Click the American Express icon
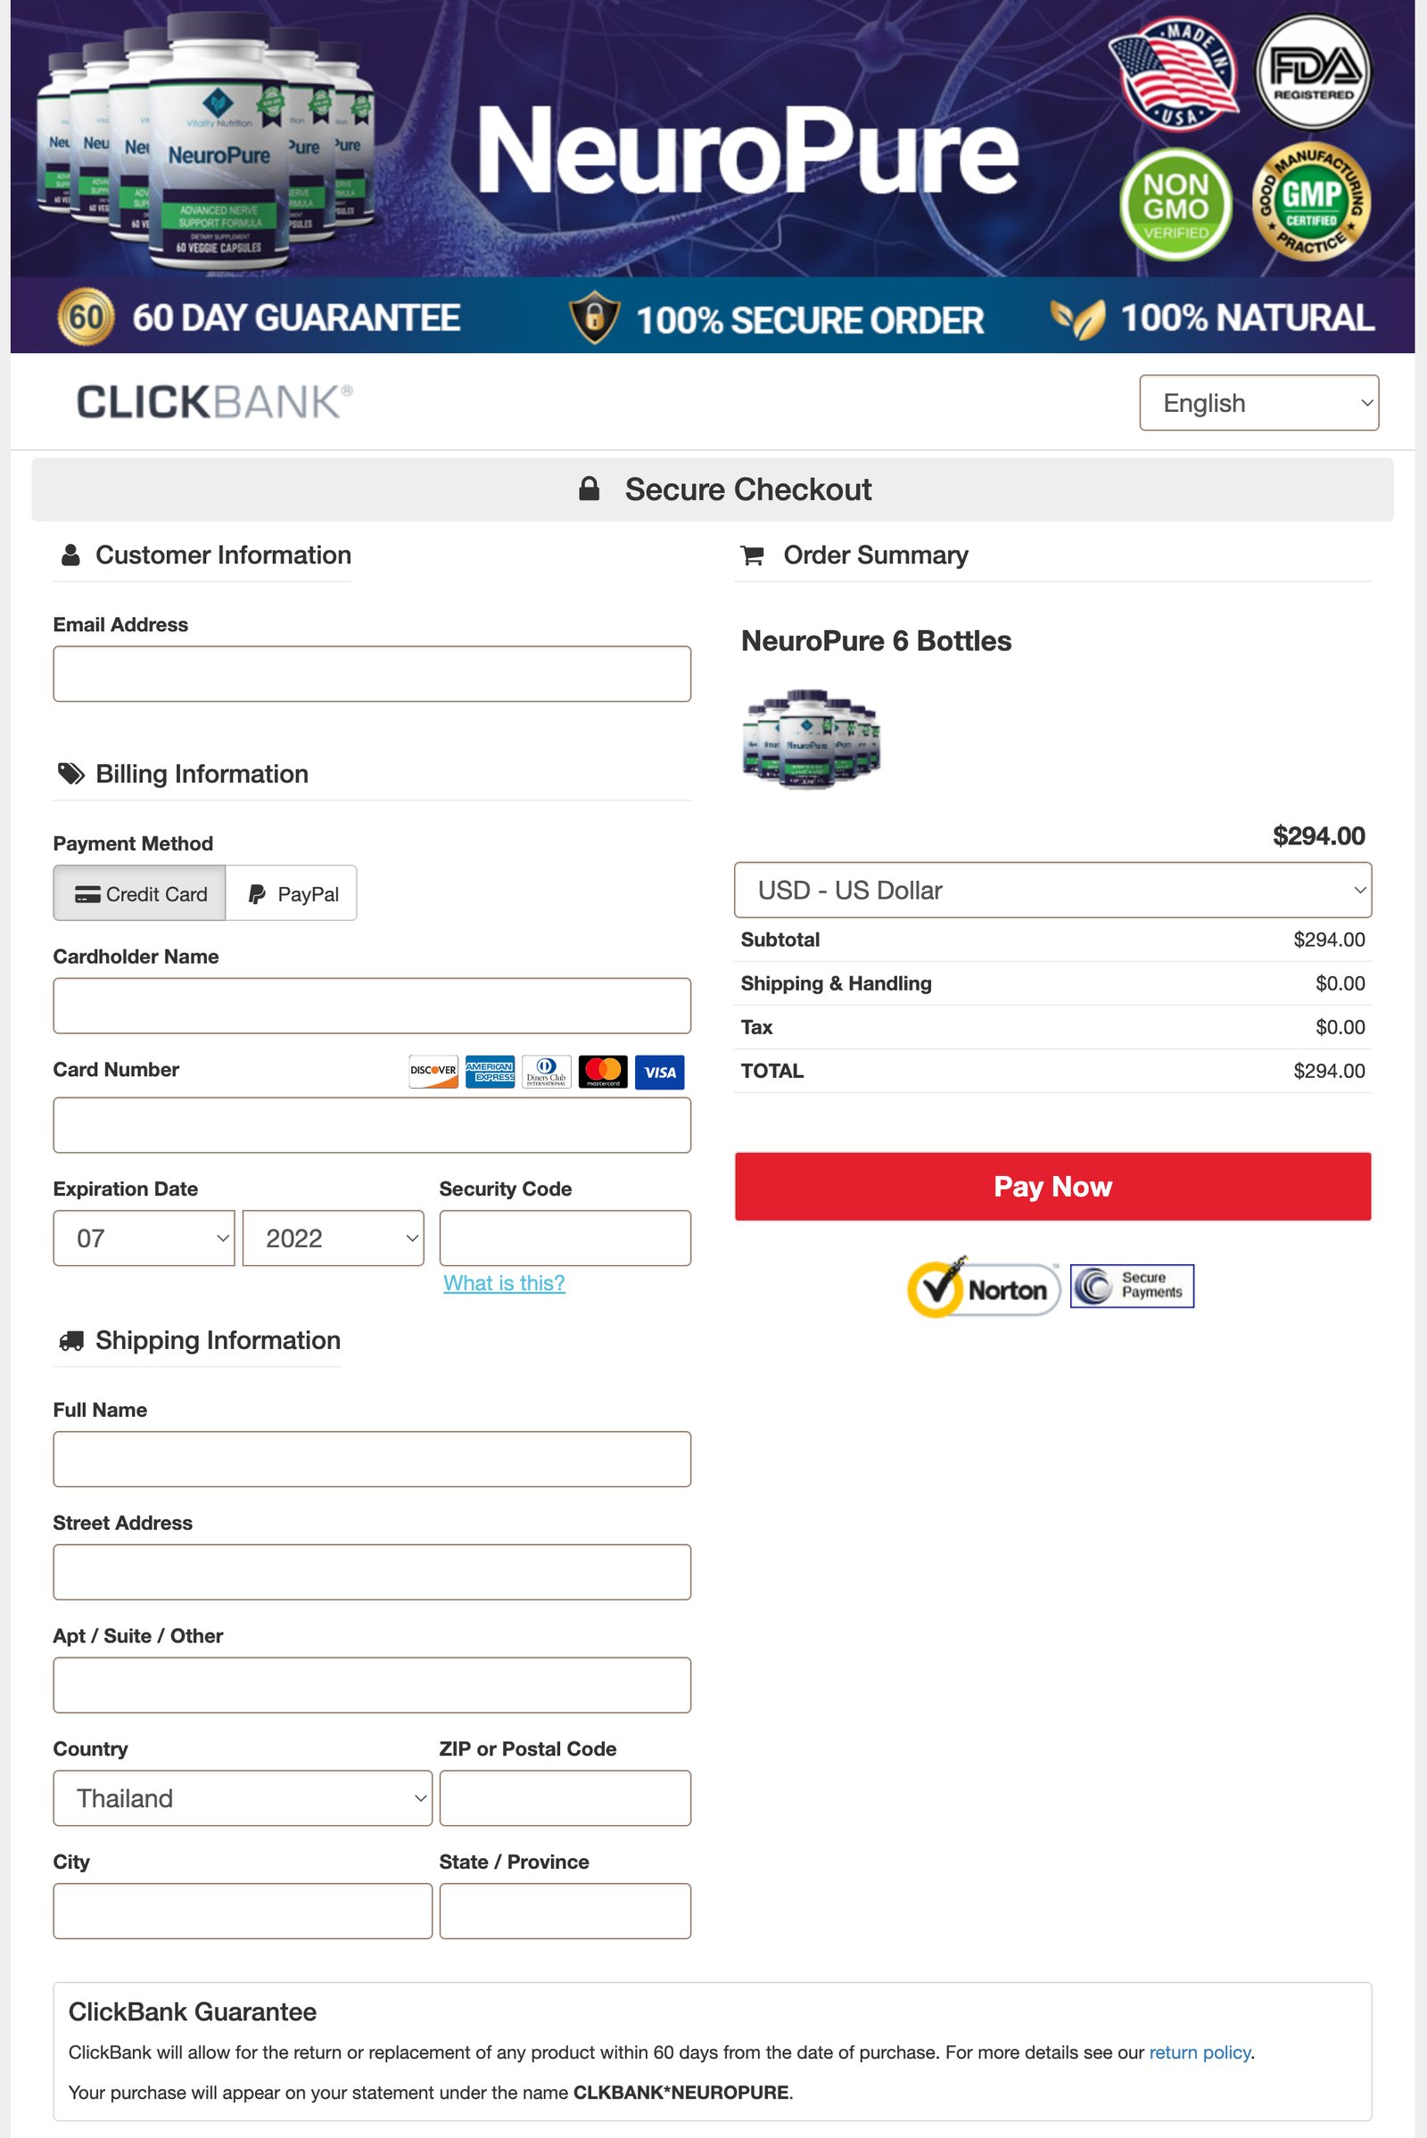Image resolution: width=1427 pixels, height=2138 pixels. 491,1072
